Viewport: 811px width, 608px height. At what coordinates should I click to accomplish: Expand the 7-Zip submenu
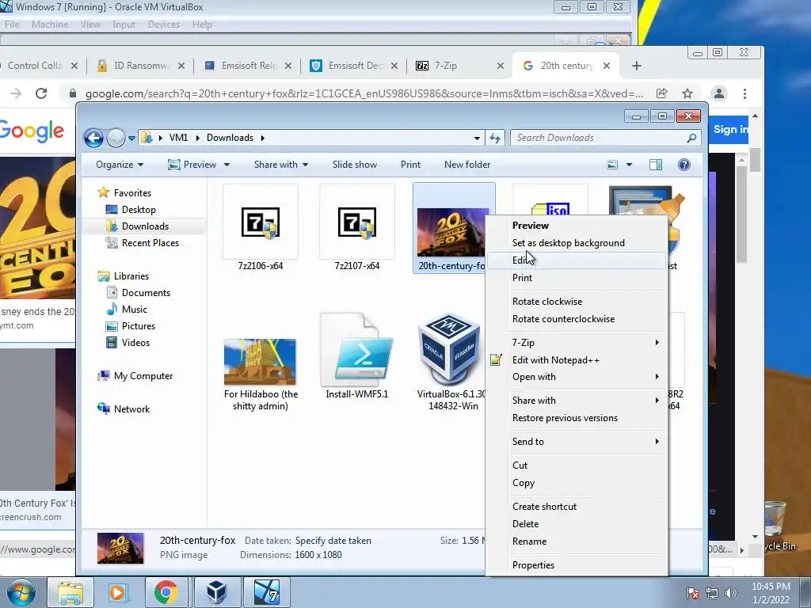click(577, 342)
